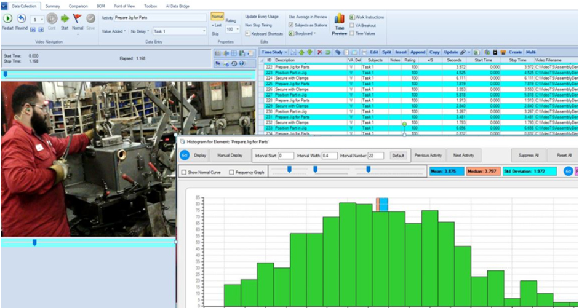Click the video timeline slider handle below video
The width and height of the screenshot is (579, 308).
click(34, 243)
